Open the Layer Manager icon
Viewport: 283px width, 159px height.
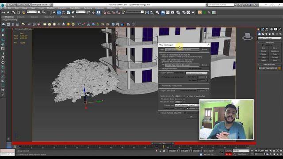(157, 12)
